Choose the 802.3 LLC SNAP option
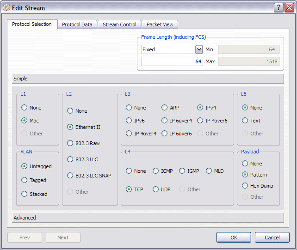Image resolution: width=297 pixels, height=250 pixels. click(x=70, y=176)
